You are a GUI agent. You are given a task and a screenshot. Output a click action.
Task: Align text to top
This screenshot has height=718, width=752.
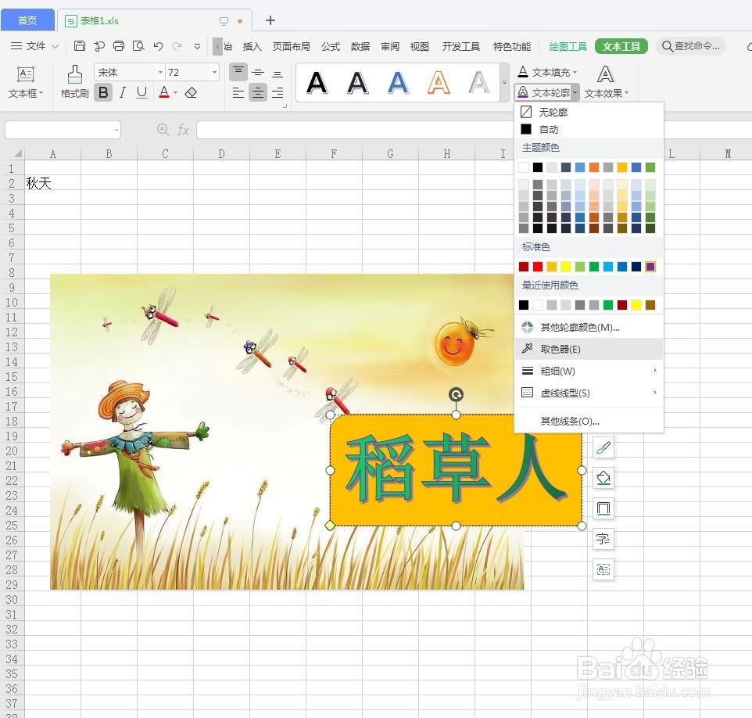point(238,72)
